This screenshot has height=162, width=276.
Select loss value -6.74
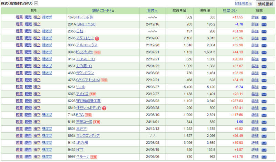pyautogui.click(x=239, y=87)
